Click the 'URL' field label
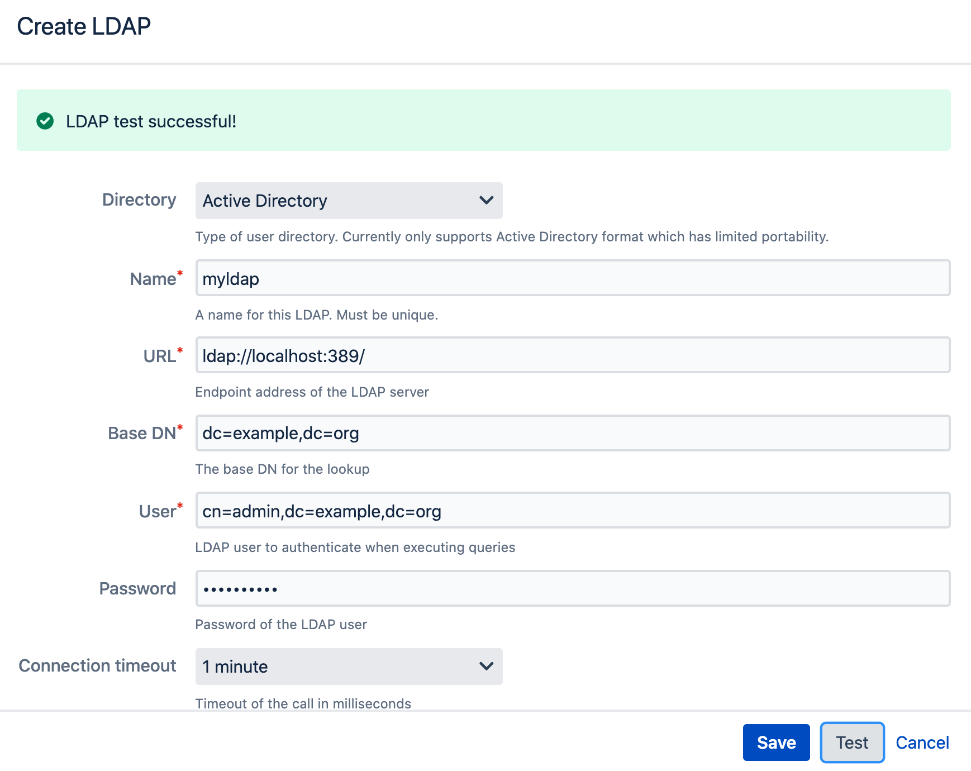Viewport: 971px width, 771px height. [x=160, y=356]
